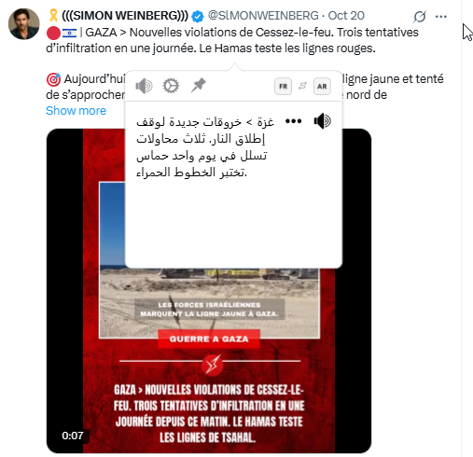Open translator popup settings gear
This screenshot has height=457, width=473.
[171, 86]
